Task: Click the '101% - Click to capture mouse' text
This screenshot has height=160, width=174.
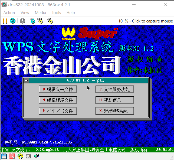Action: tap(146, 21)
